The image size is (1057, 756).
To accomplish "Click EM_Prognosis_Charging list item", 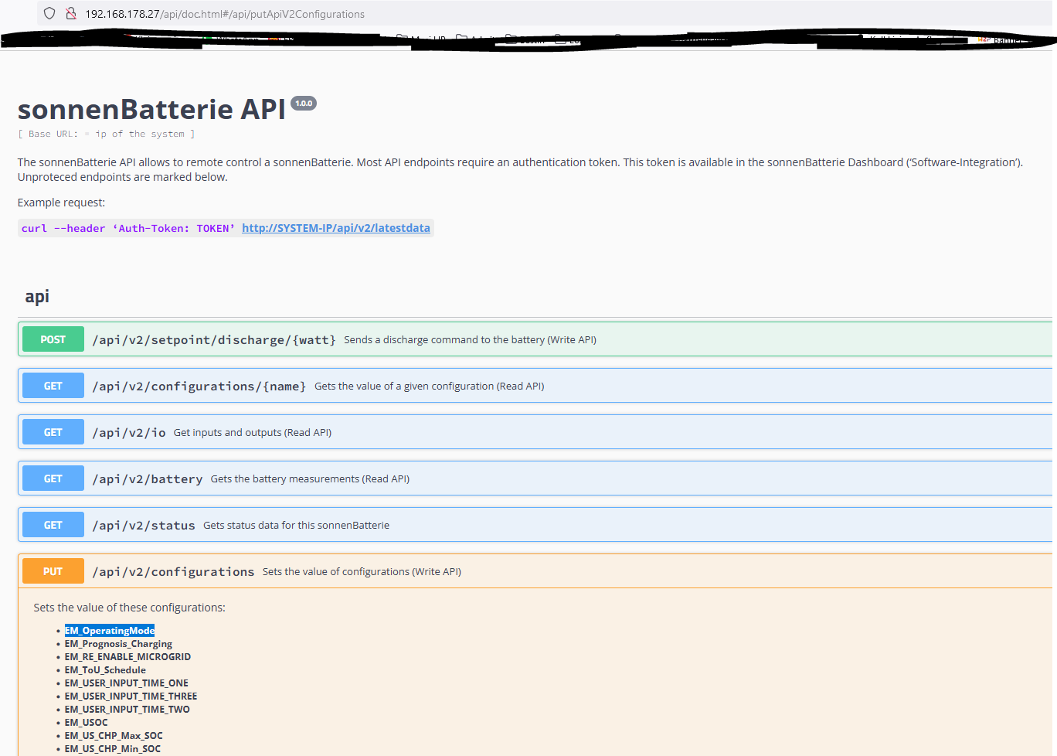I will [118, 644].
